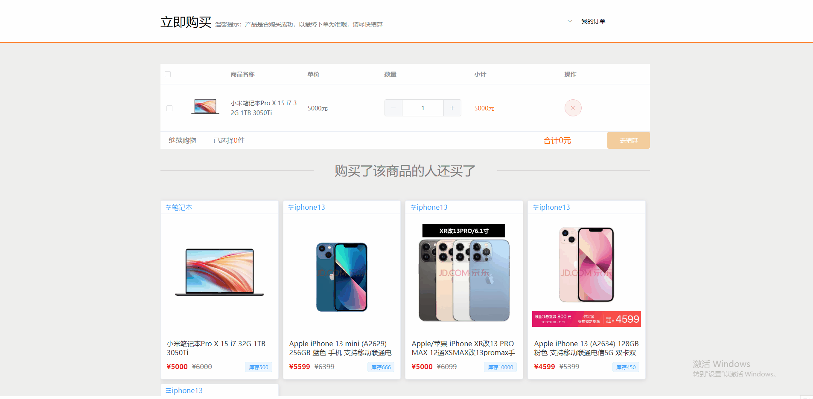The width and height of the screenshot is (813, 399).
Task: Increase quantity with the plus button
Action: tap(452, 108)
